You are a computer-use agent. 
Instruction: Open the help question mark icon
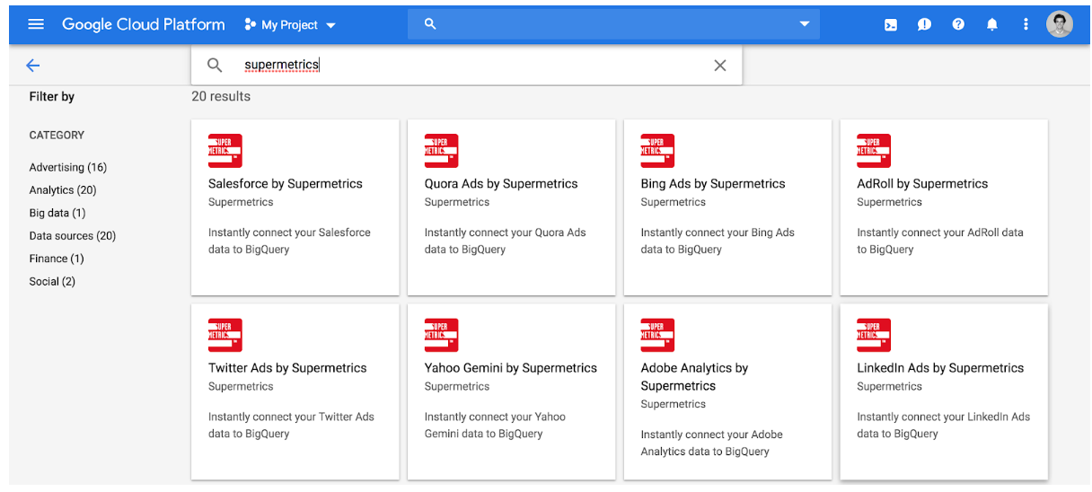[x=958, y=25]
